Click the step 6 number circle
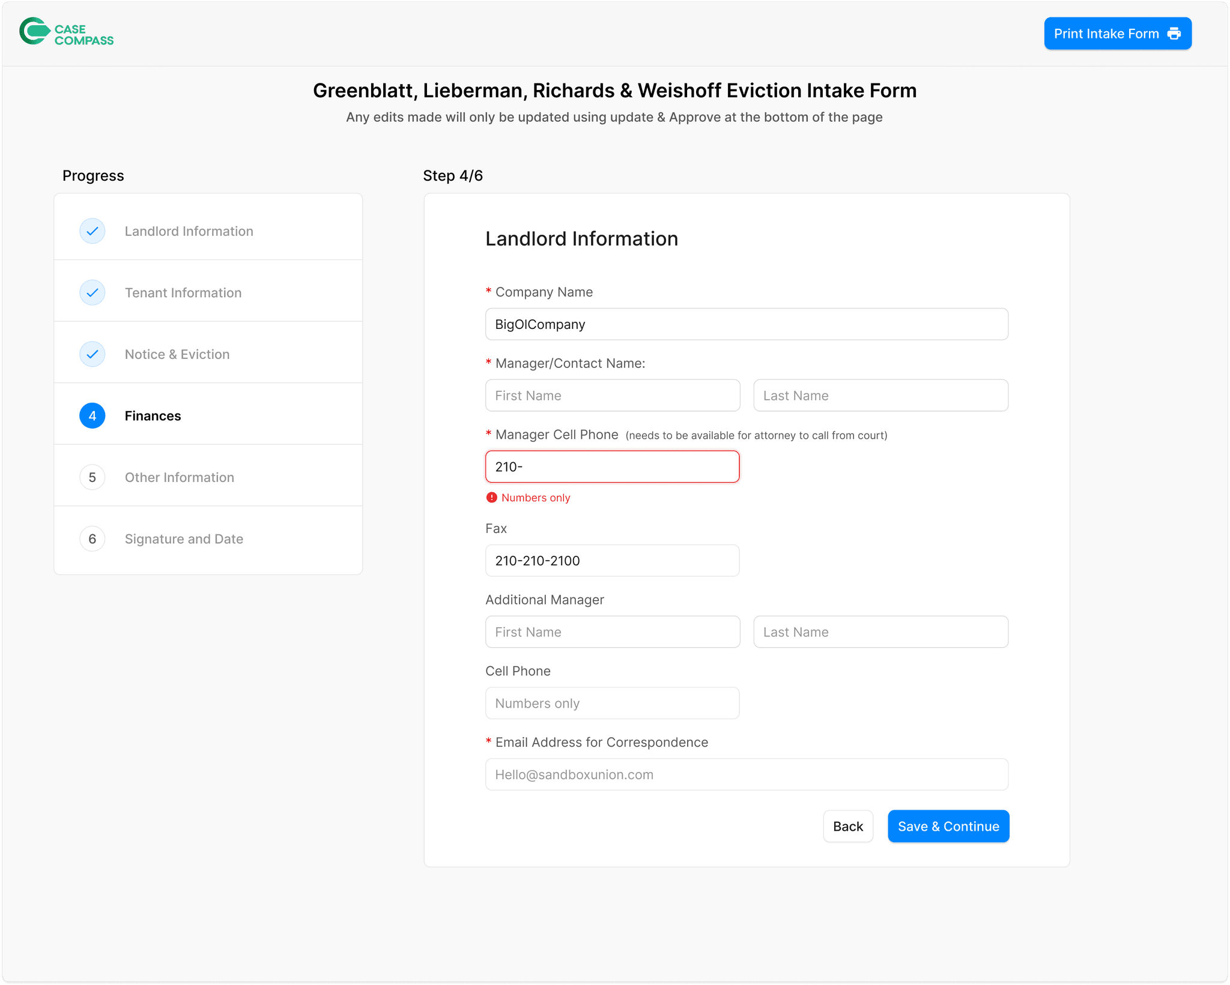The width and height of the screenshot is (1230, 985). [92, 539]
